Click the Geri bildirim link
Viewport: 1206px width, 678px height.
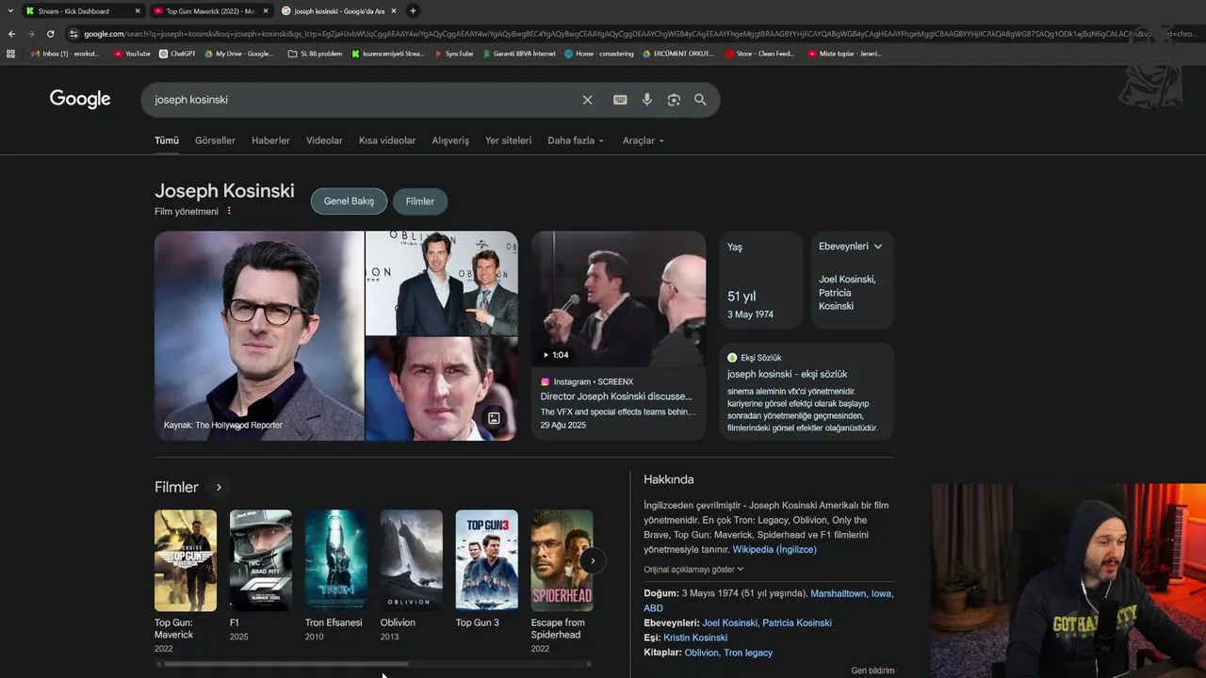point(872,670)
